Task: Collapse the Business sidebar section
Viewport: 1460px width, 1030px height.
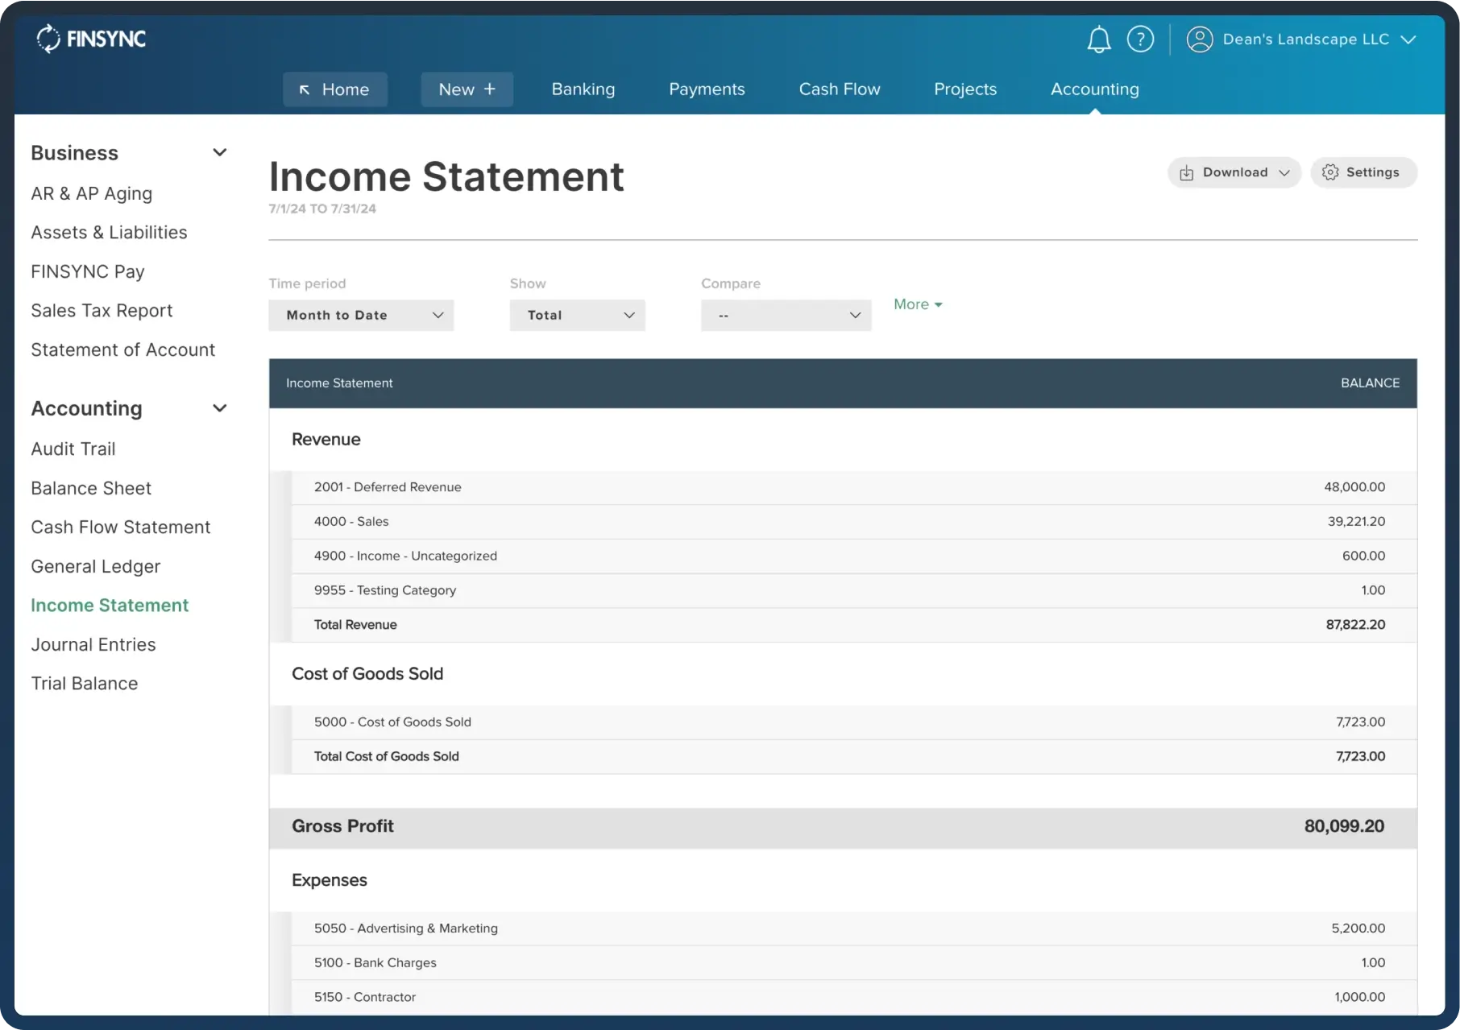Action: pos(219,153)
